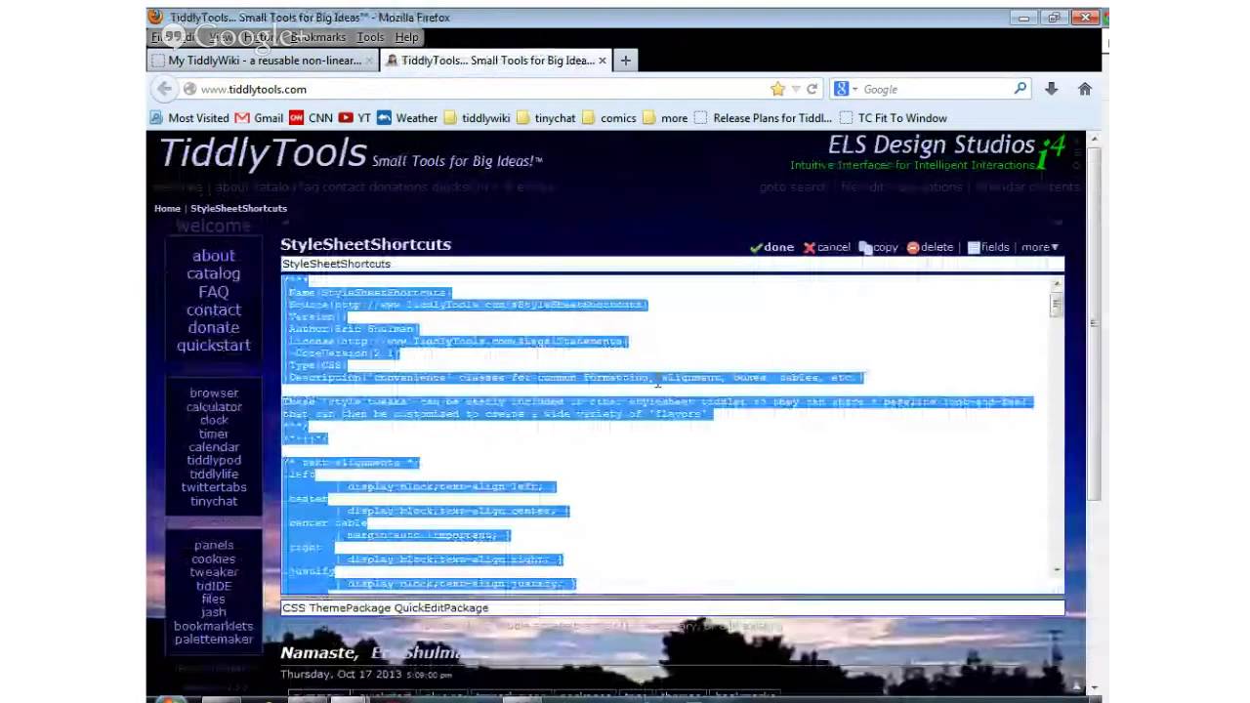Open the Bookmarks menu

pos(317,37)
